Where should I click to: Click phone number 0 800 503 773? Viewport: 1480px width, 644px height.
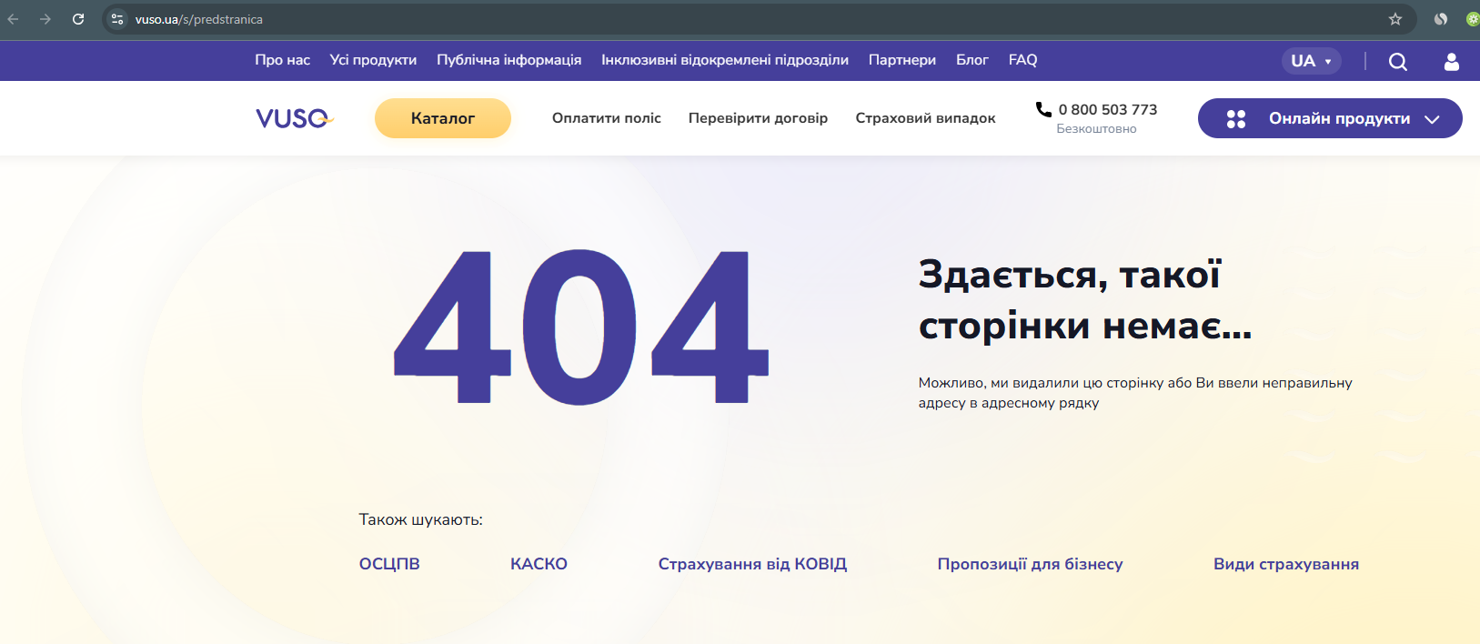[x=1108, y=109]
